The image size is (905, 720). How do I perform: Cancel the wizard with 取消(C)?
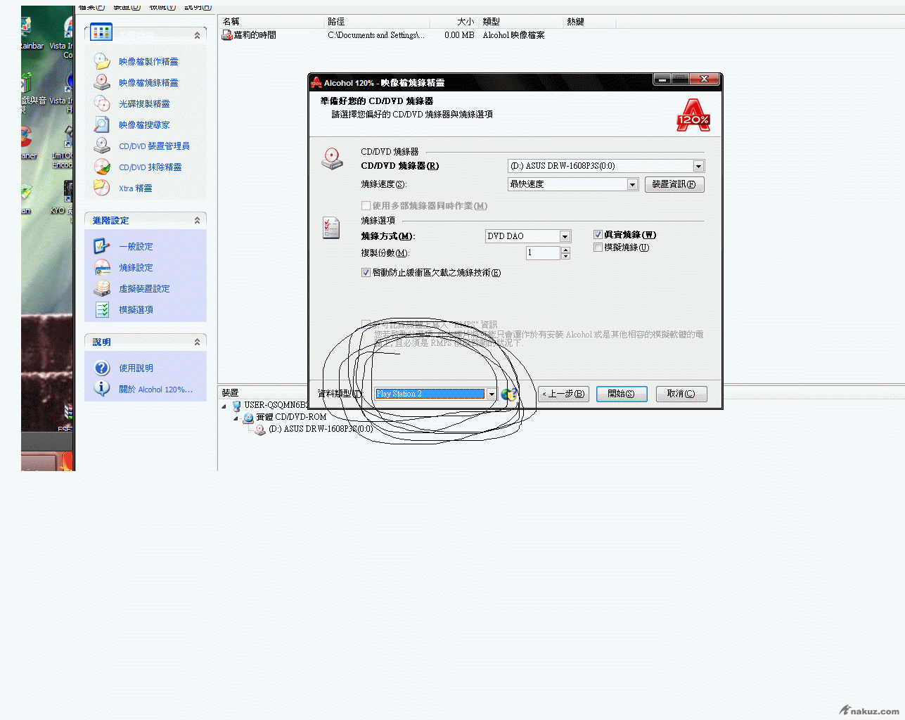pos(681,394)
